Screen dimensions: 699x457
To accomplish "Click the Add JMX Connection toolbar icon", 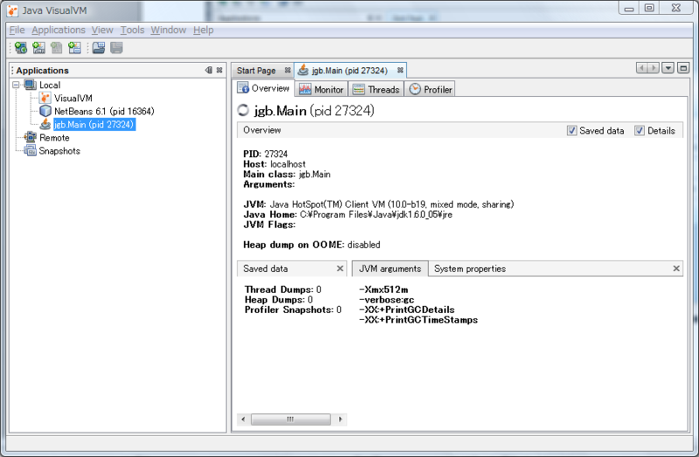I will (x=38, y=48).
